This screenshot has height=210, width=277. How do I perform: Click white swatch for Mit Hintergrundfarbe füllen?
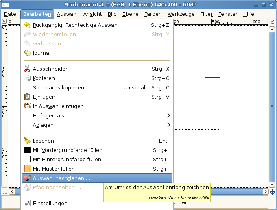pos(27,160)
